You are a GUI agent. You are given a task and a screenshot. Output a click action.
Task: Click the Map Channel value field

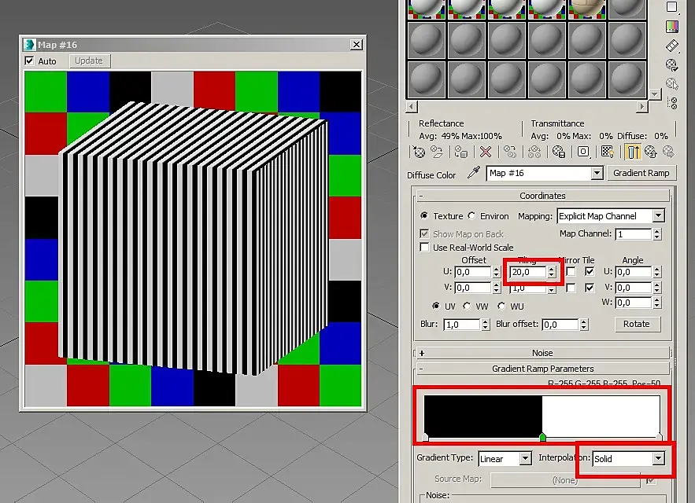[634, 233]
